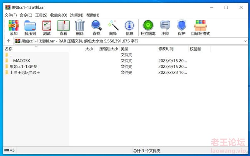This screenshot has width=250, height=156.
Task: Expand the address bar dropdown arrow
Action: (245, 41)
